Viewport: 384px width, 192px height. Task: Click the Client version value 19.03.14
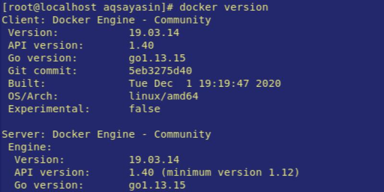155,33
